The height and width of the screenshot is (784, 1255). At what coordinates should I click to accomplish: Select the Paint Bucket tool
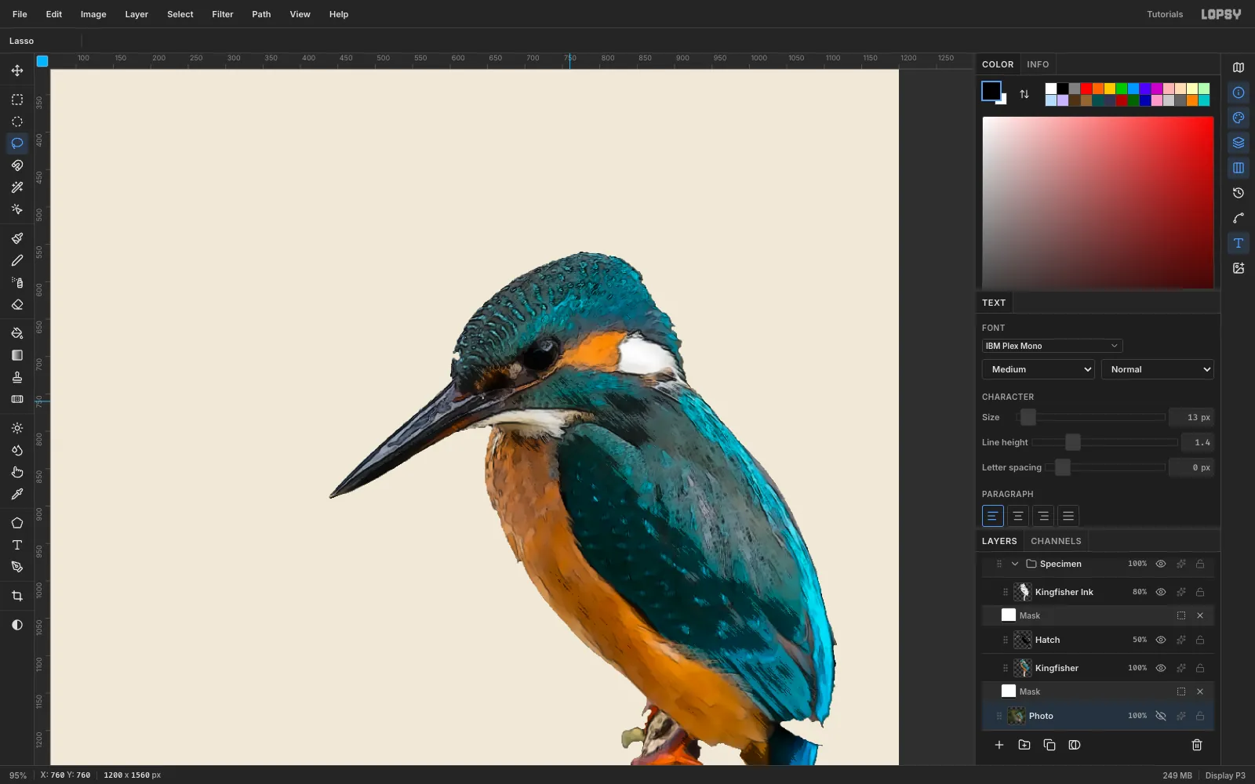coord(17,333)
